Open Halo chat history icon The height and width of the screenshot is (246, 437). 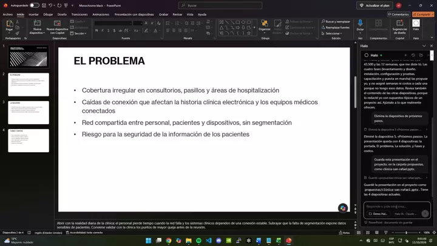pyautogui.click(x=413, y=55)
